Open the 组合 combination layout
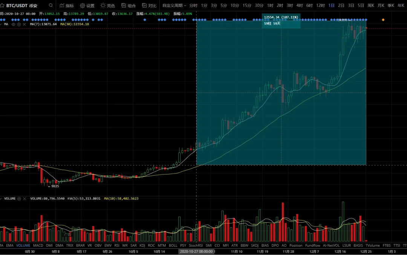Screen dimensions: 407x255 (x=129, y=5)
